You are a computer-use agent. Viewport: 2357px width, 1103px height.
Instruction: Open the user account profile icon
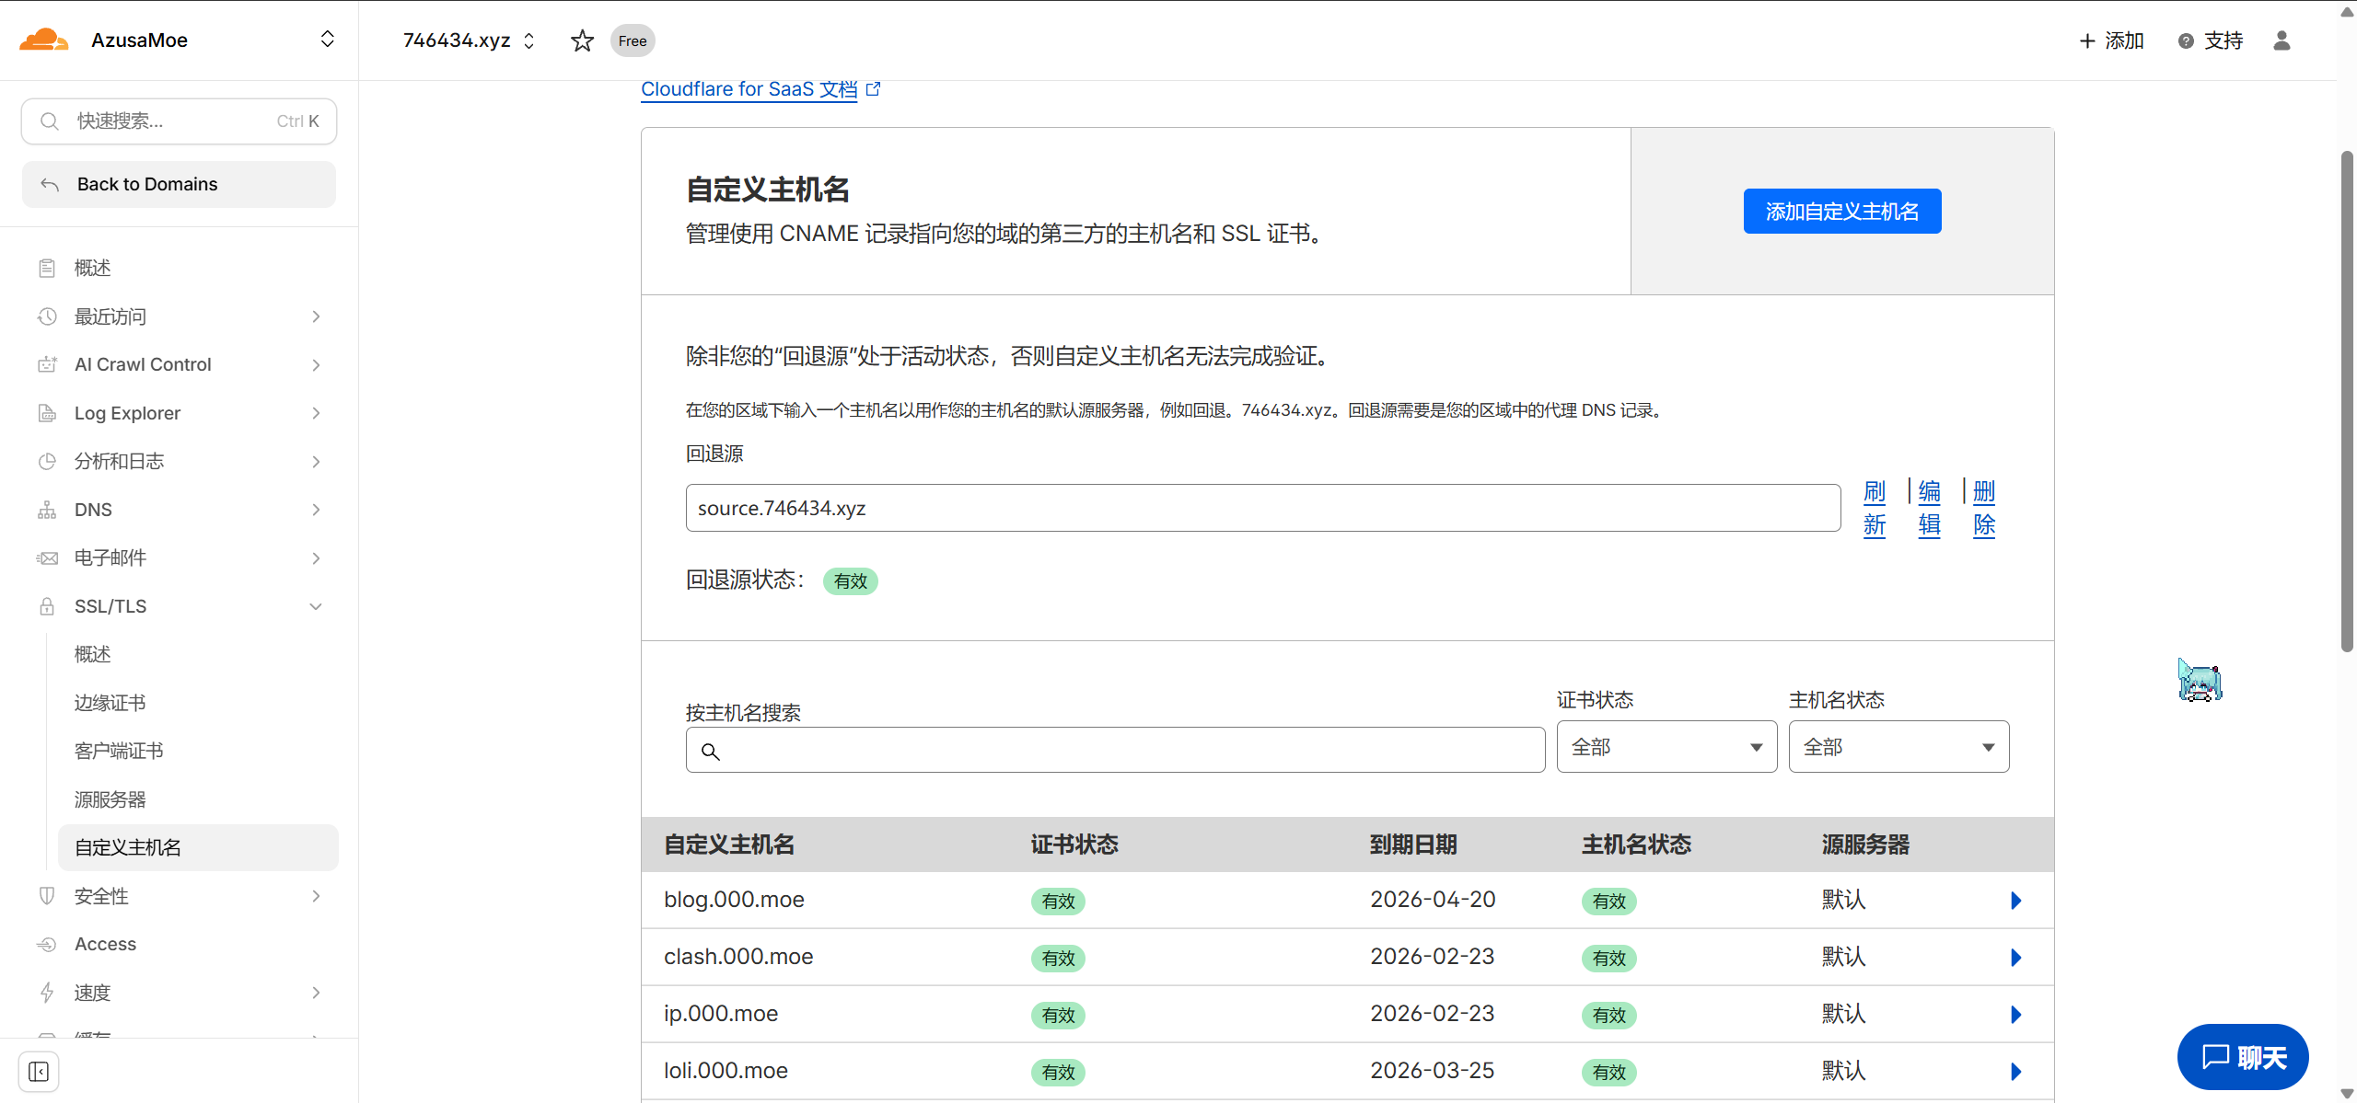(x=2282, y=40)
